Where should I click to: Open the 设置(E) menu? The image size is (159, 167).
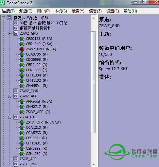tap(113, 11)
